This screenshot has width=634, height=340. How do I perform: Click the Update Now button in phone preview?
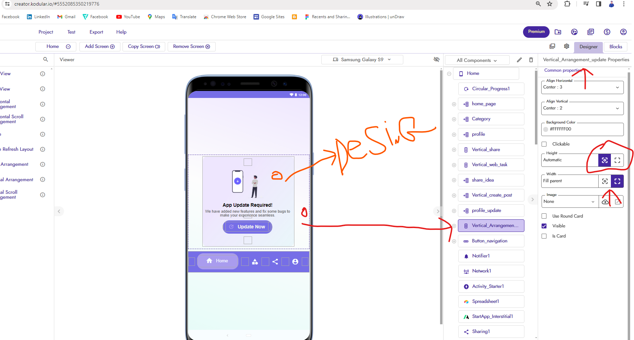tap(248, 227)
